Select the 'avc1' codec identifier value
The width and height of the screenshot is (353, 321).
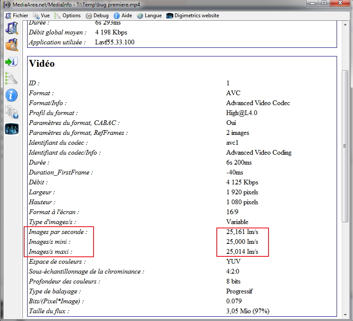coord(232,143)
